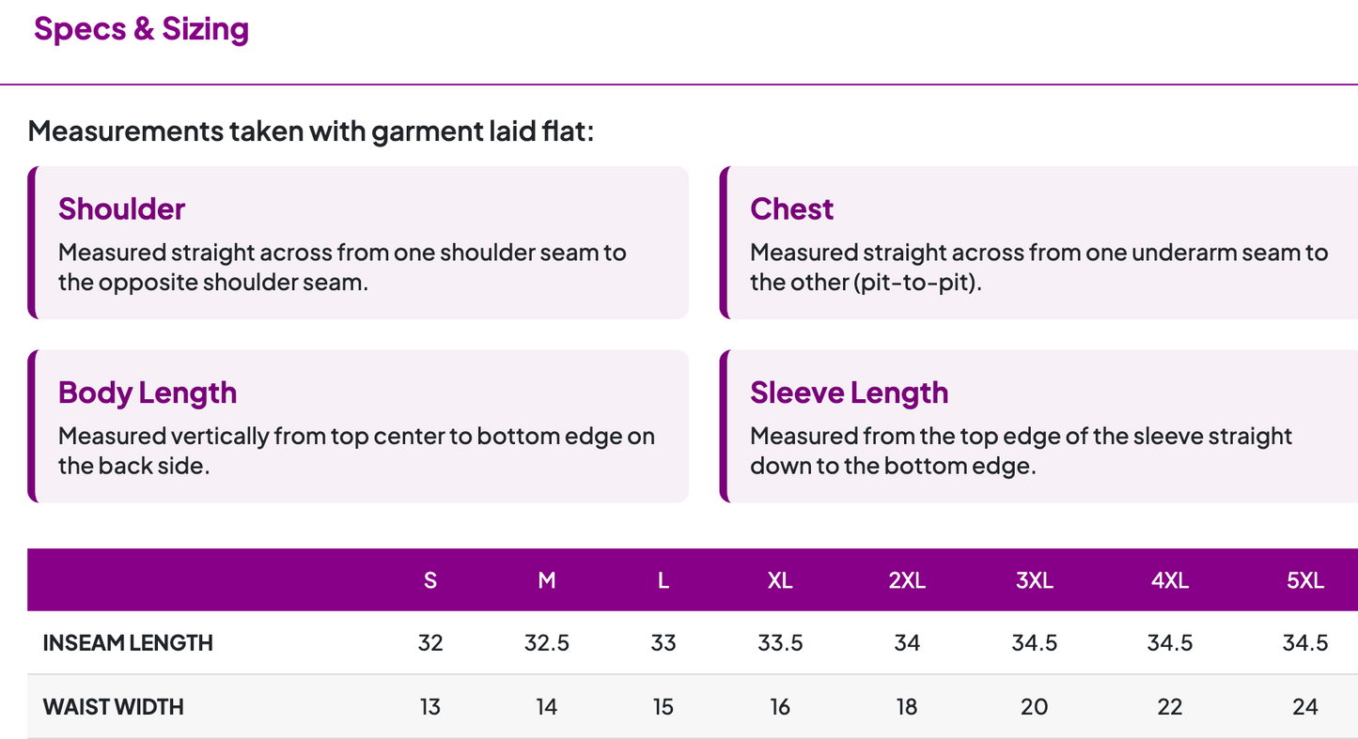
Task: Click the S size column header
Action: (x=430, y=580)
